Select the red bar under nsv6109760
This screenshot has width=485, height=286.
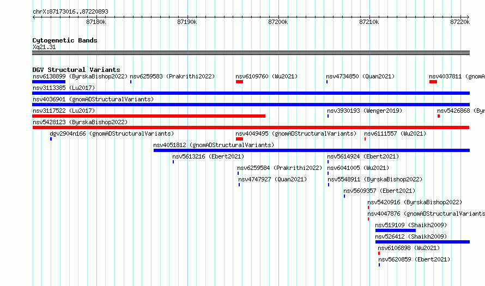coord(239,82)
